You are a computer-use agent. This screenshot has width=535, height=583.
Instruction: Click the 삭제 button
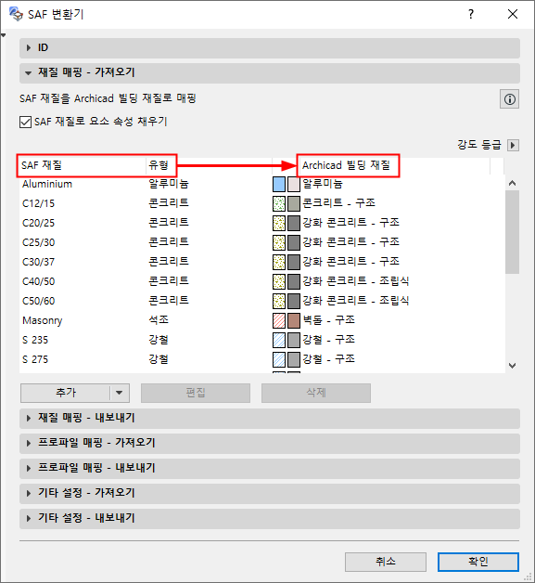tap(316, 393)
